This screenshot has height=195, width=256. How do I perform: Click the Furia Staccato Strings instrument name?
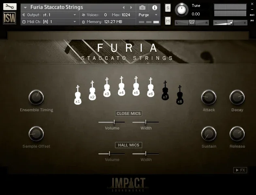pos(57,7)
